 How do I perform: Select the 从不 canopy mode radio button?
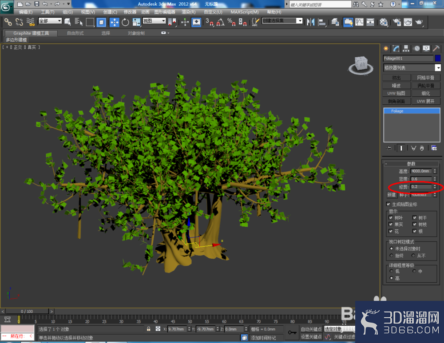pyautogui.click(x=413, y=256)
